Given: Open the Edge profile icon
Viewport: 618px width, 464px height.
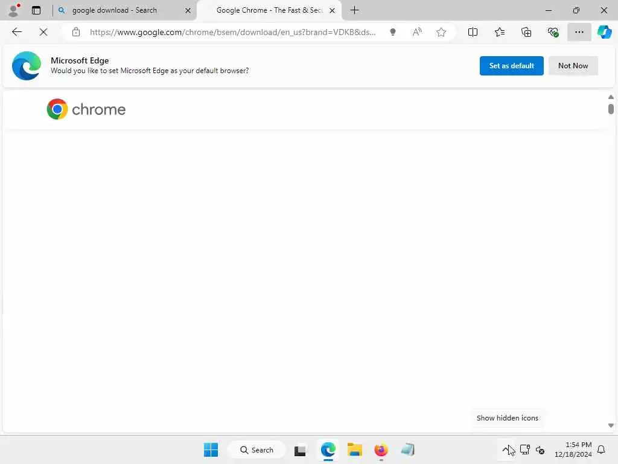Looking at the screenshot, I should click(x=14, y=10).
